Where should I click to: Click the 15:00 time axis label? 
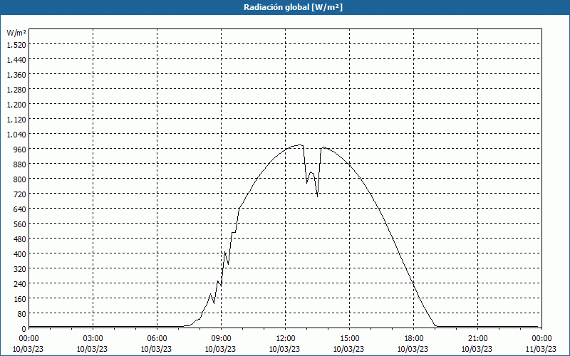[349, 339]
